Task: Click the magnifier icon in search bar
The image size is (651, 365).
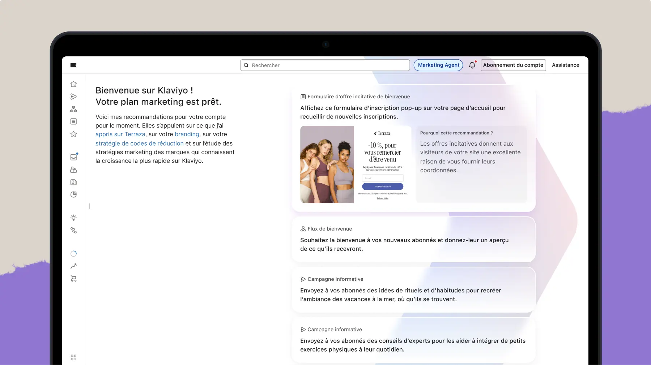Action: pos(246,65)
